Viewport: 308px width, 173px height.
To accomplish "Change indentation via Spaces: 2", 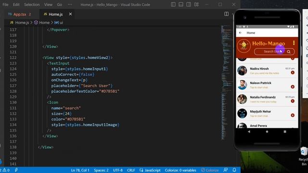I will 101,170.
